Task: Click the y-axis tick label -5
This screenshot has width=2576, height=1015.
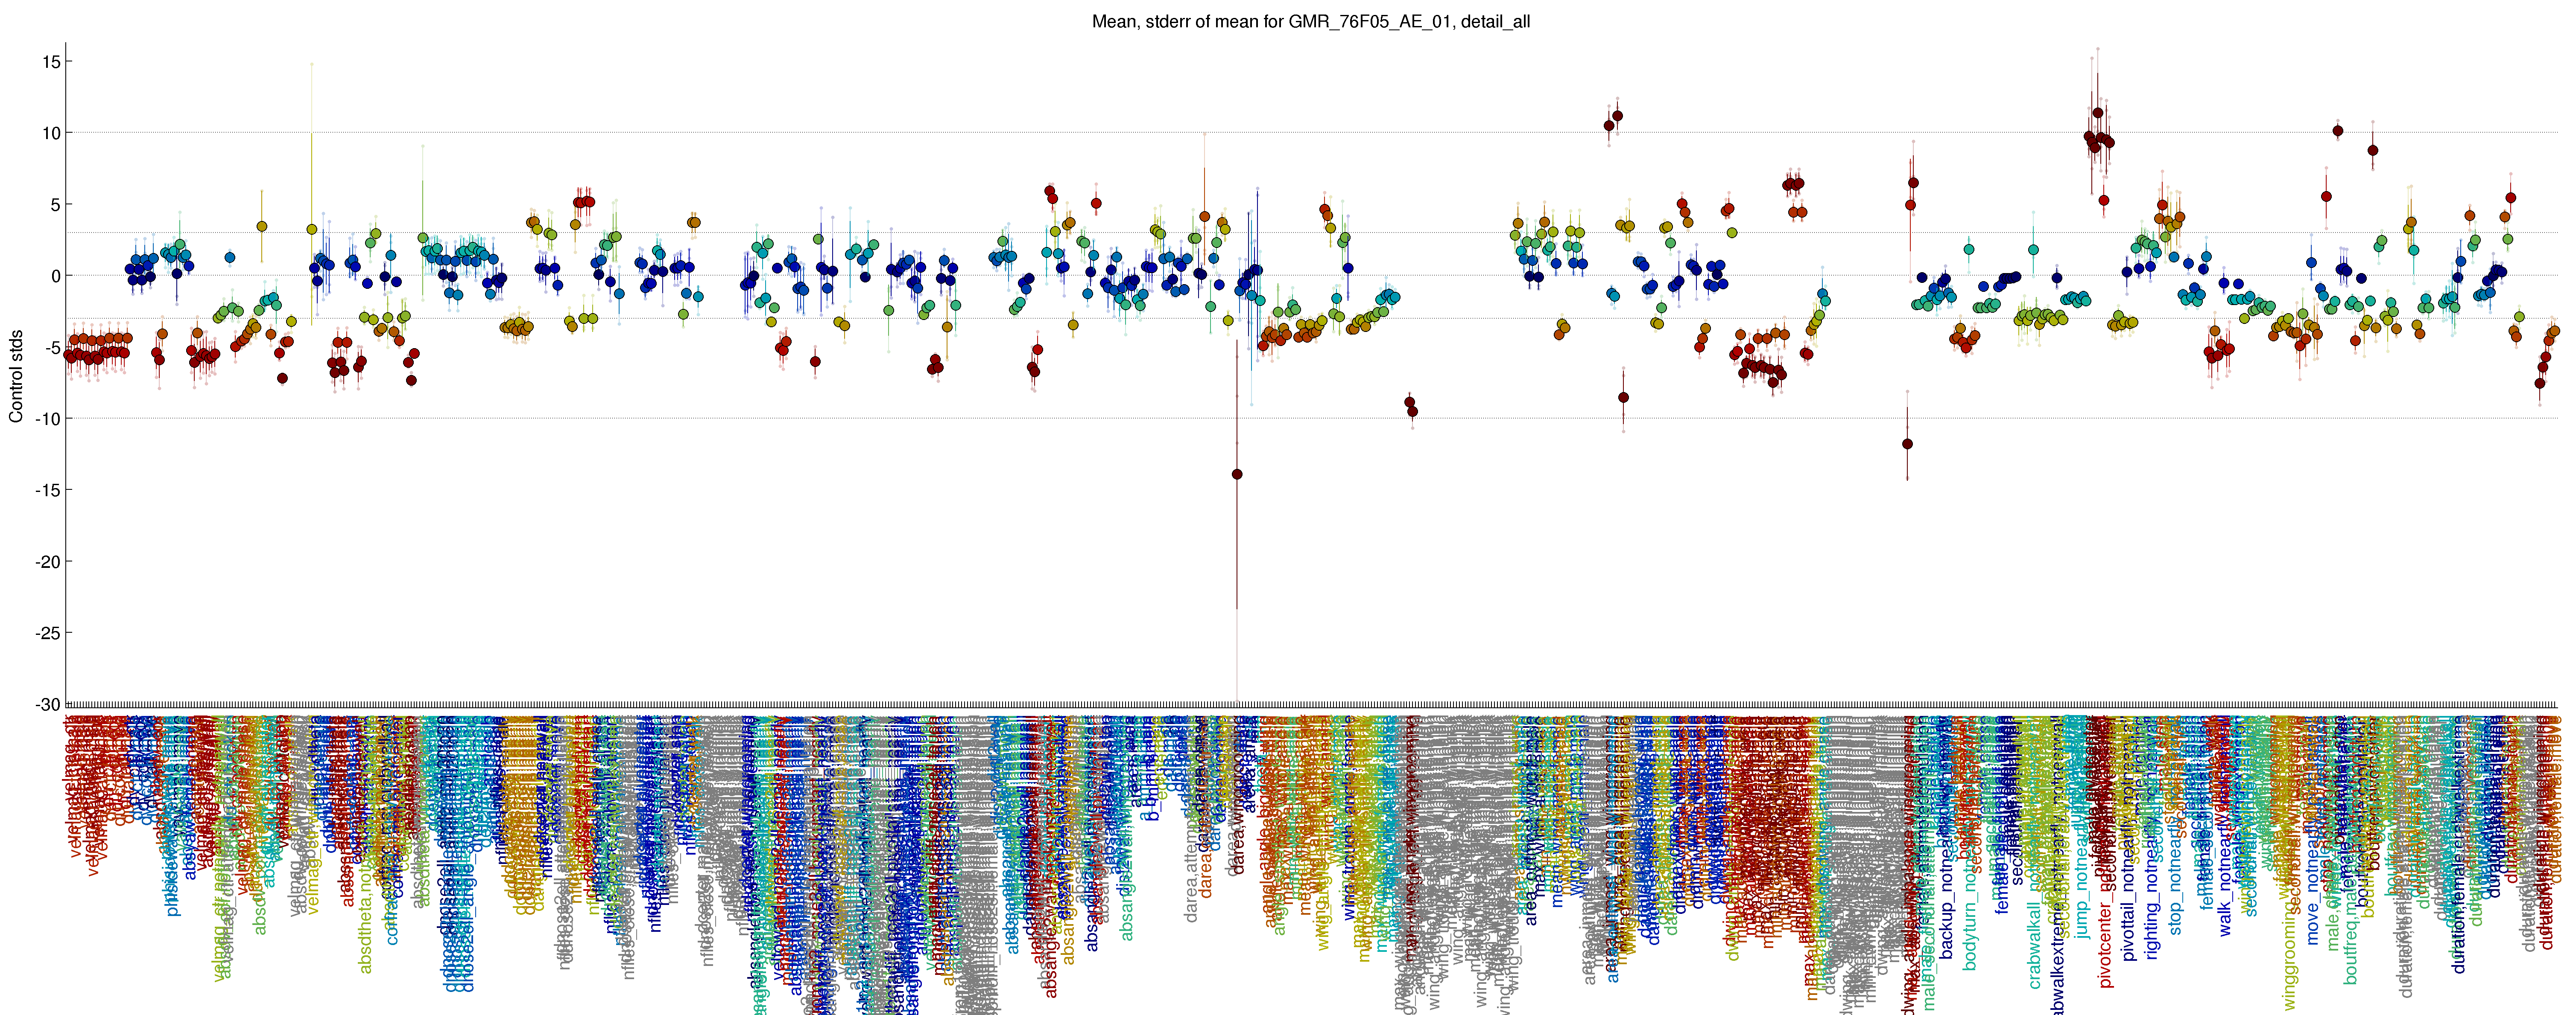Action: [x=52, y=348]
